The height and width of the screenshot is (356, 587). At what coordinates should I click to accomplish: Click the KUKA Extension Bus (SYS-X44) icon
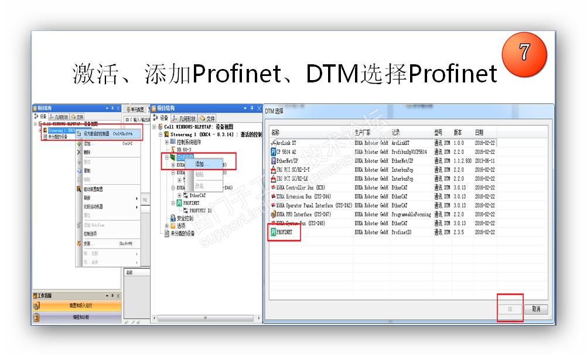pyautogui.click(x=273, y=196)
